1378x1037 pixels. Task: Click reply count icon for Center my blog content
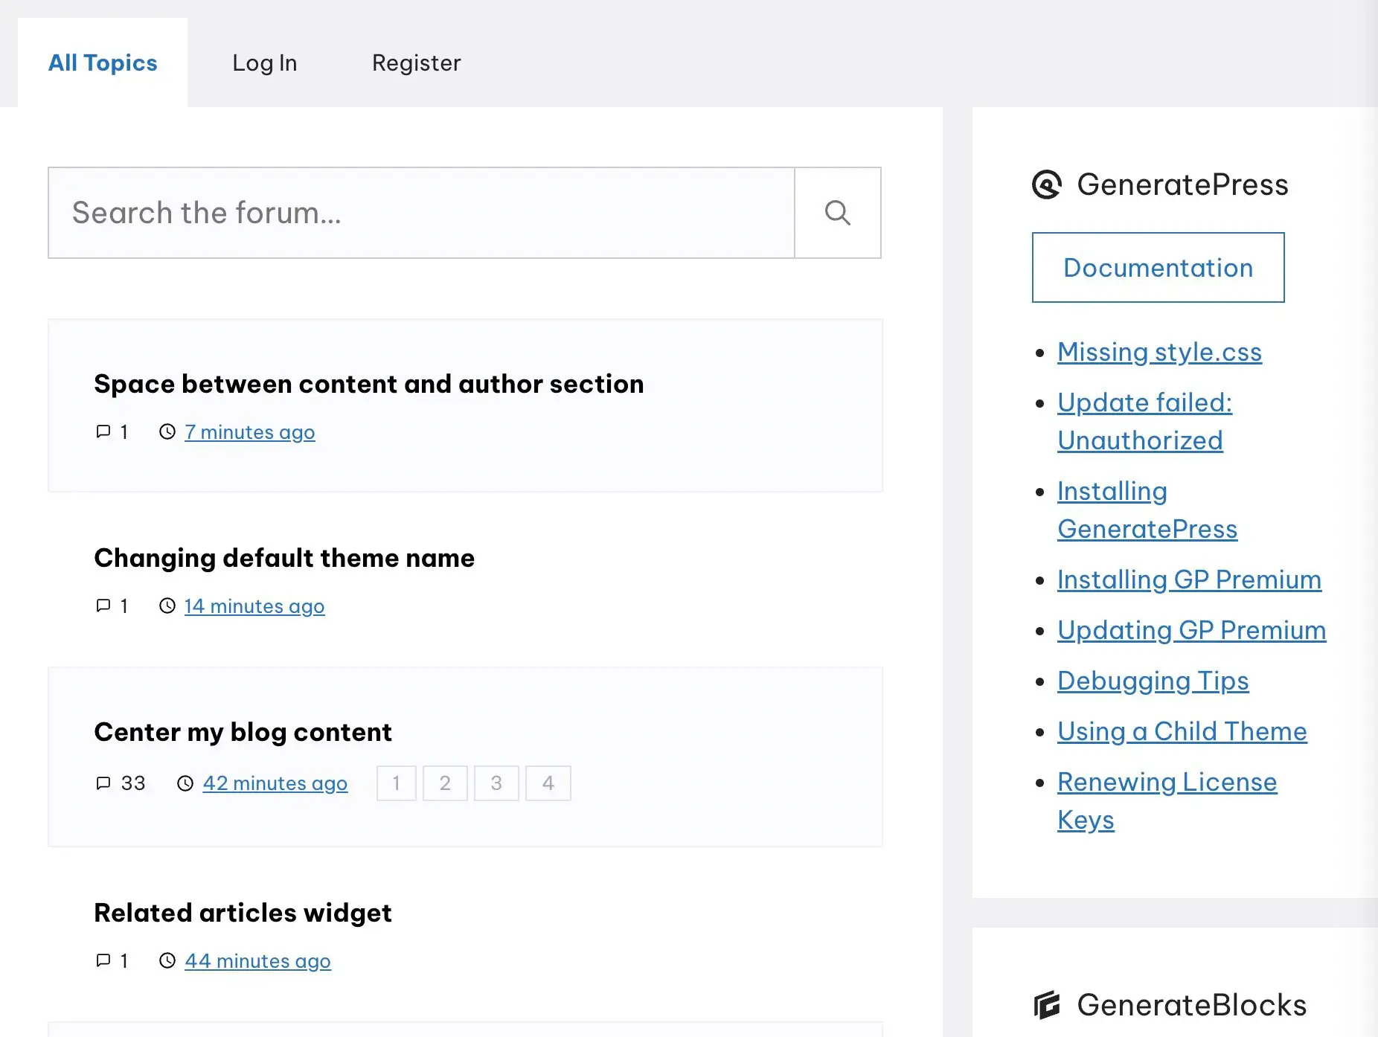pos(103,783)
